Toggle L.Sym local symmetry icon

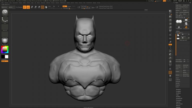click(x=170, y=39)
